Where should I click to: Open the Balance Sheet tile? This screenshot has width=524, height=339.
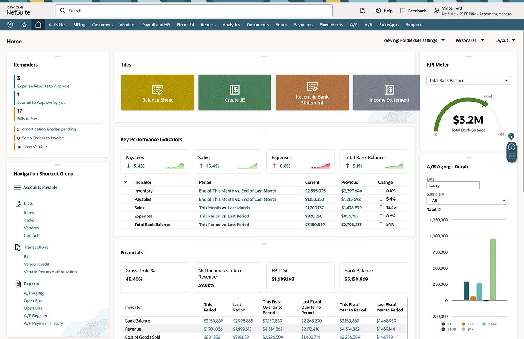click(x=157, y=92)
